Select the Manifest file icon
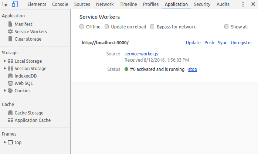This screenshot has height=154, width=258. pyautogui.click(x=10, y=24)
